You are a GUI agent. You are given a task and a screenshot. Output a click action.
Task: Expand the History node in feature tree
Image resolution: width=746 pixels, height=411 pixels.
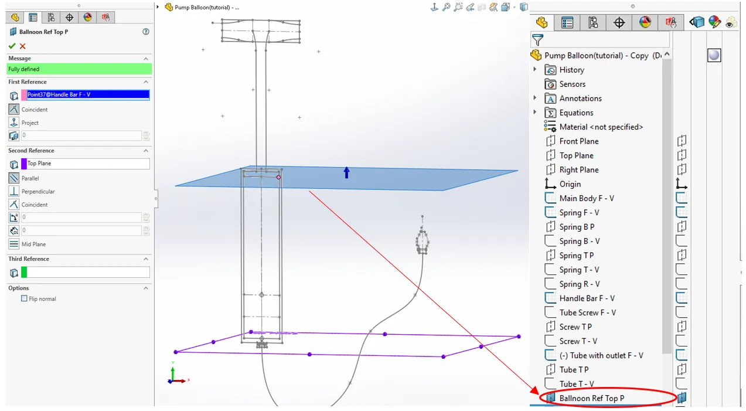(534, 70)
